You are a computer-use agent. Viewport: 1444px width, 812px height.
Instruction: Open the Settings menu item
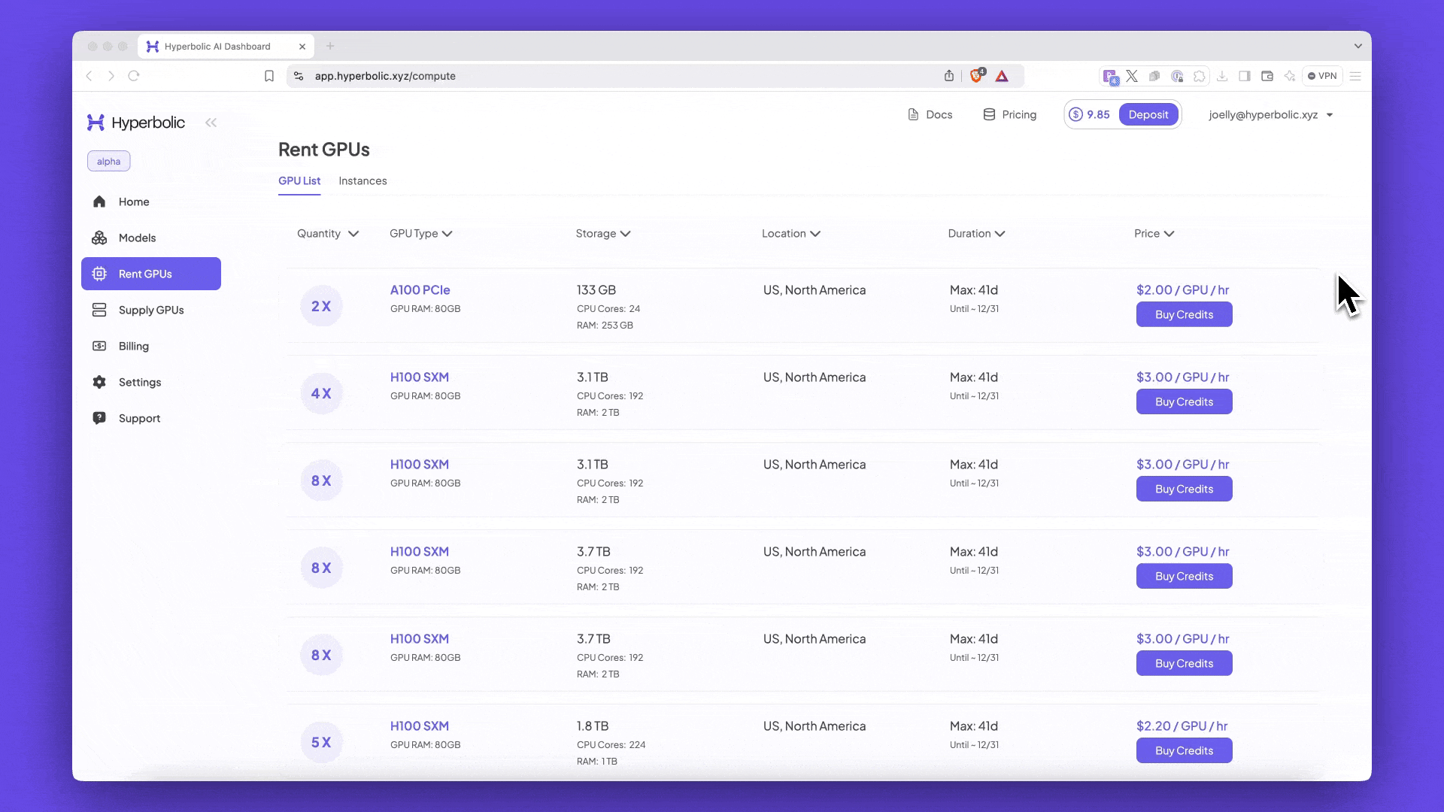[150, 382]
